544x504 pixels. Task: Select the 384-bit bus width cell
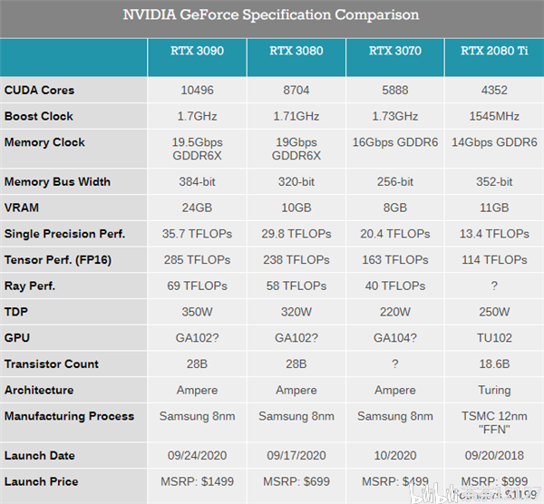pos(197,182)
